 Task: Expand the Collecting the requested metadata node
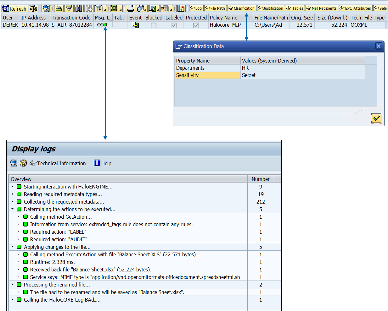pos(13,202)
